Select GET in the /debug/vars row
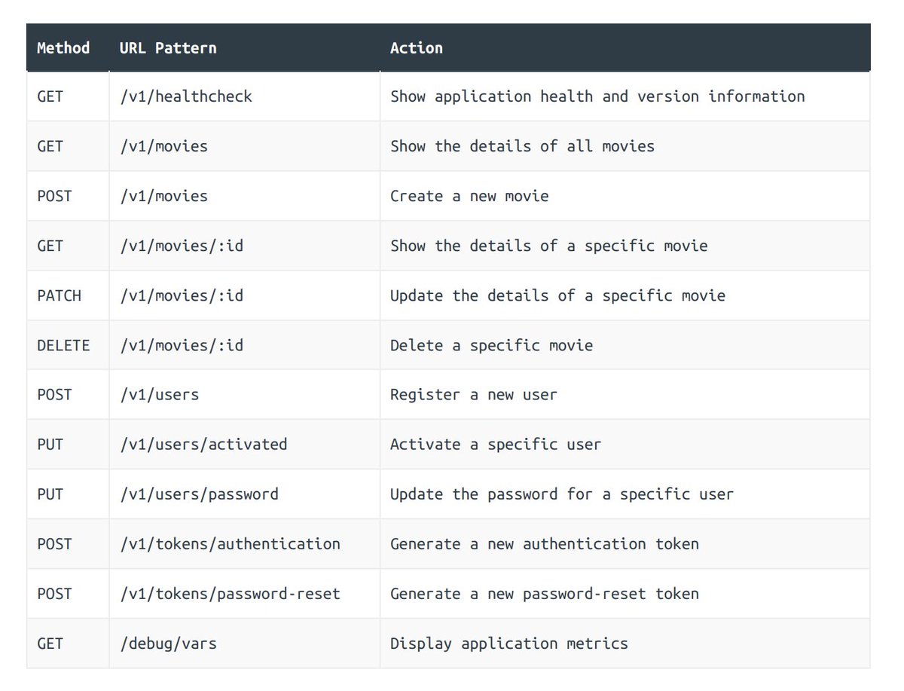The image size is (904, 691). (x=50, y=644)
